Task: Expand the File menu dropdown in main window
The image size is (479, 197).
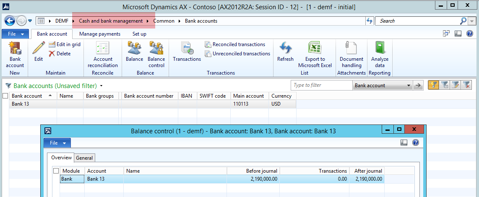Action: 16,34
